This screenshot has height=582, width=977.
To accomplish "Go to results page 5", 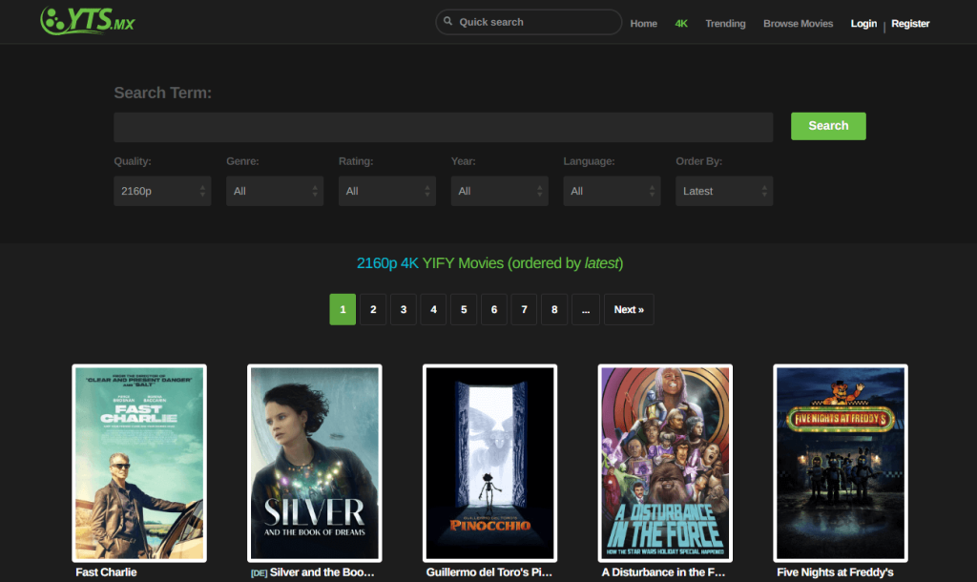I will click(x=464, y=309).
